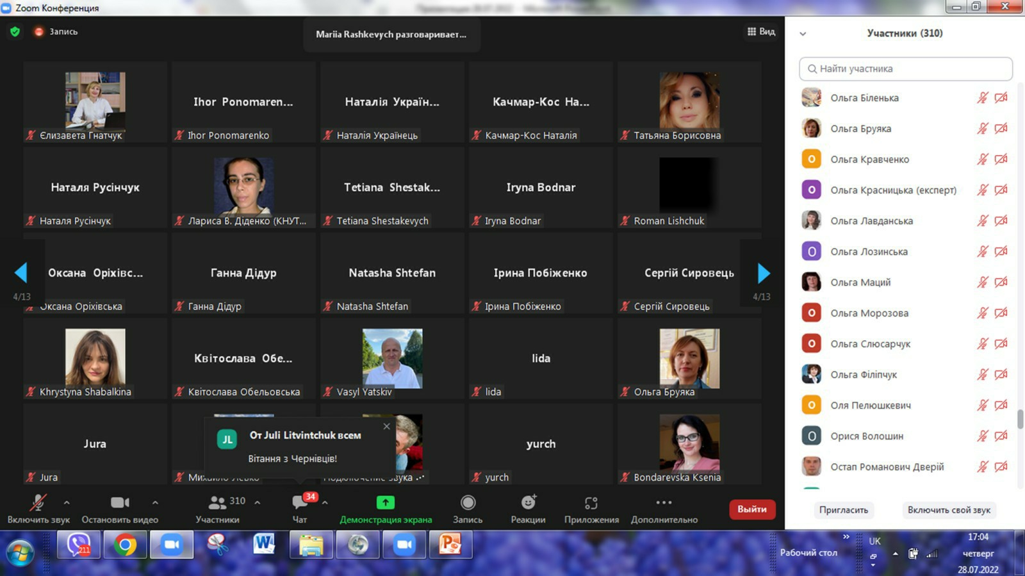Screen dimensions: 1025x576
Task: Expand audio options arrow beside microphone
Action: tap(67, 503)
